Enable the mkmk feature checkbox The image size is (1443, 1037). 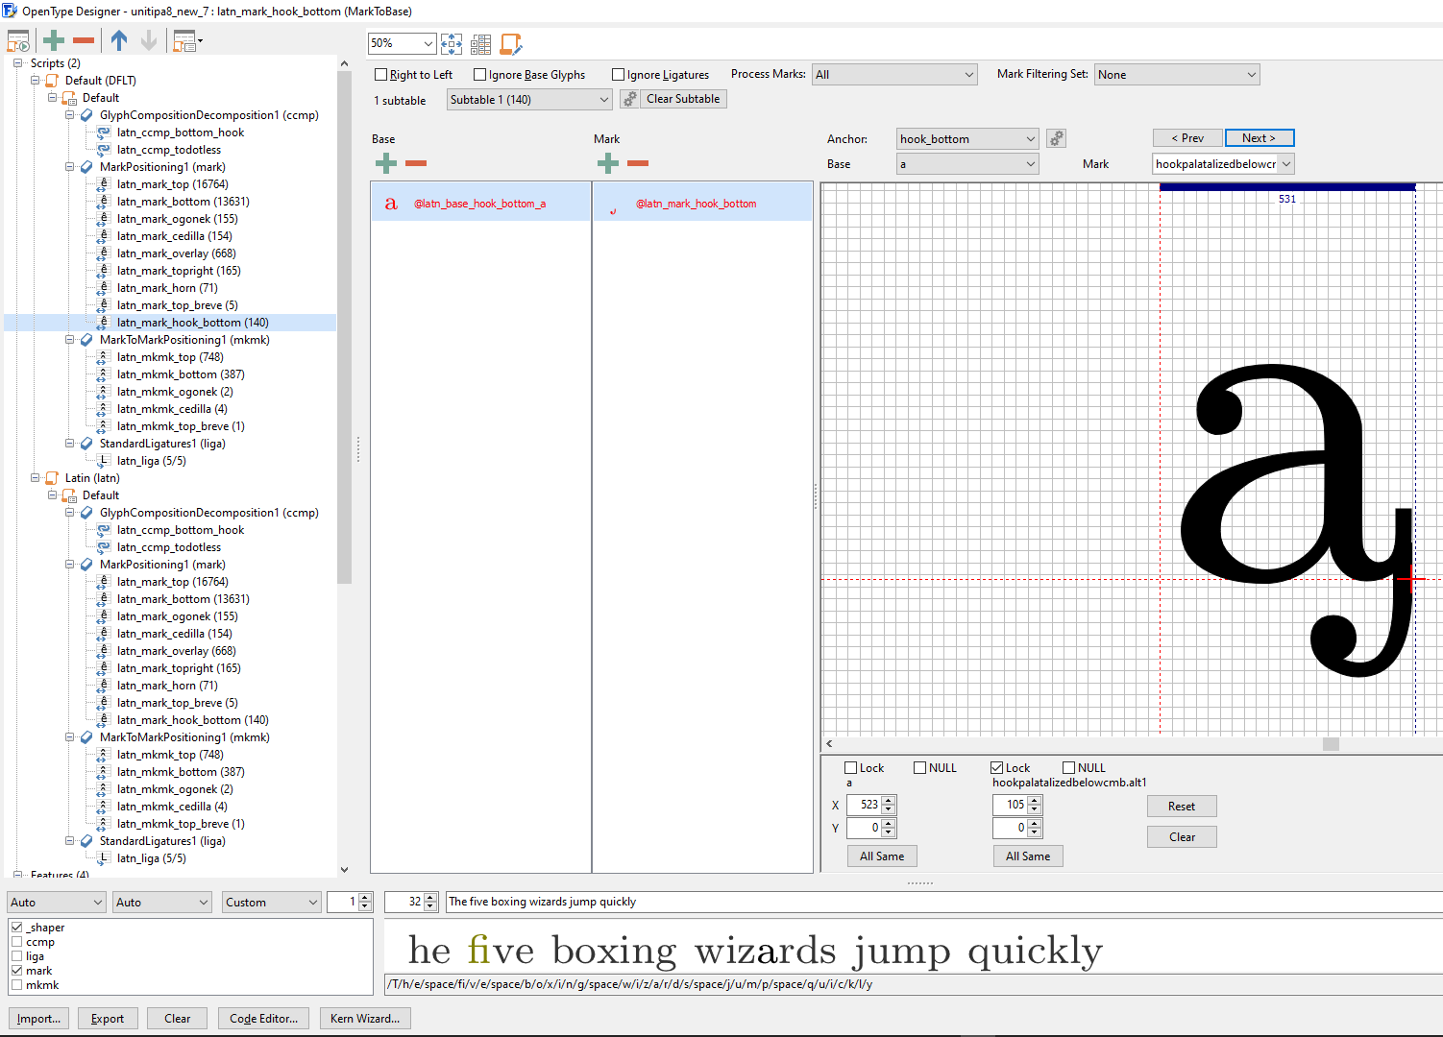(x=17, y=985)
